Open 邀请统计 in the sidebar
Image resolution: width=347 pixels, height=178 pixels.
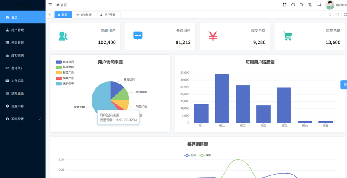23,68
